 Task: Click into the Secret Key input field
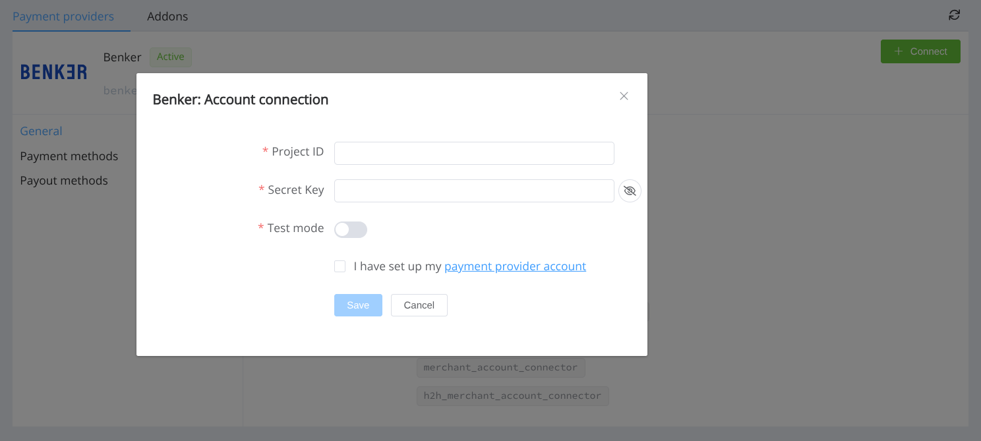[x=473, y=191]
